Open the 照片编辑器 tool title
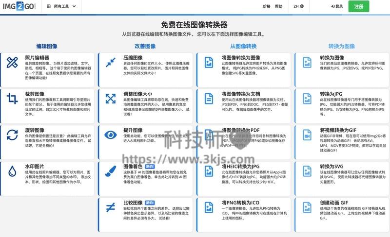Image resolution: width=390 pixels, height=237 pixels. (37, 58)
